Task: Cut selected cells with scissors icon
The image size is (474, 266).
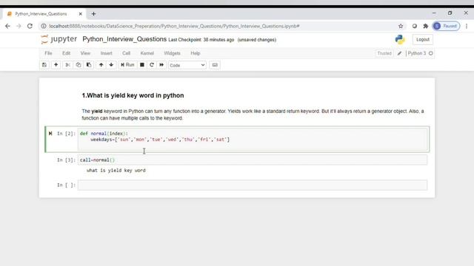Action: [x=67, y=65]
